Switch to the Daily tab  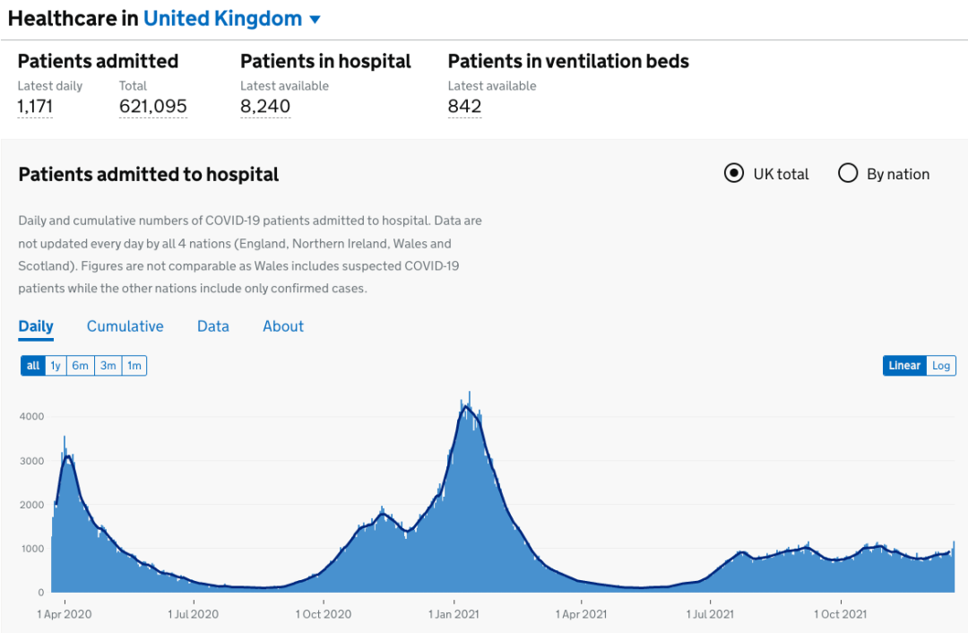(36, 326)
